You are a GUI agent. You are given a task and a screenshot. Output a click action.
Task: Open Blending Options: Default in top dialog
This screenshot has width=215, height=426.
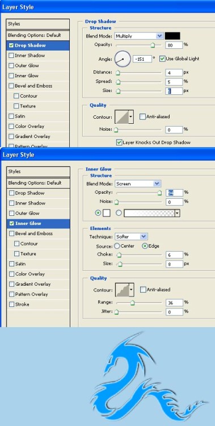pos(38,35)
